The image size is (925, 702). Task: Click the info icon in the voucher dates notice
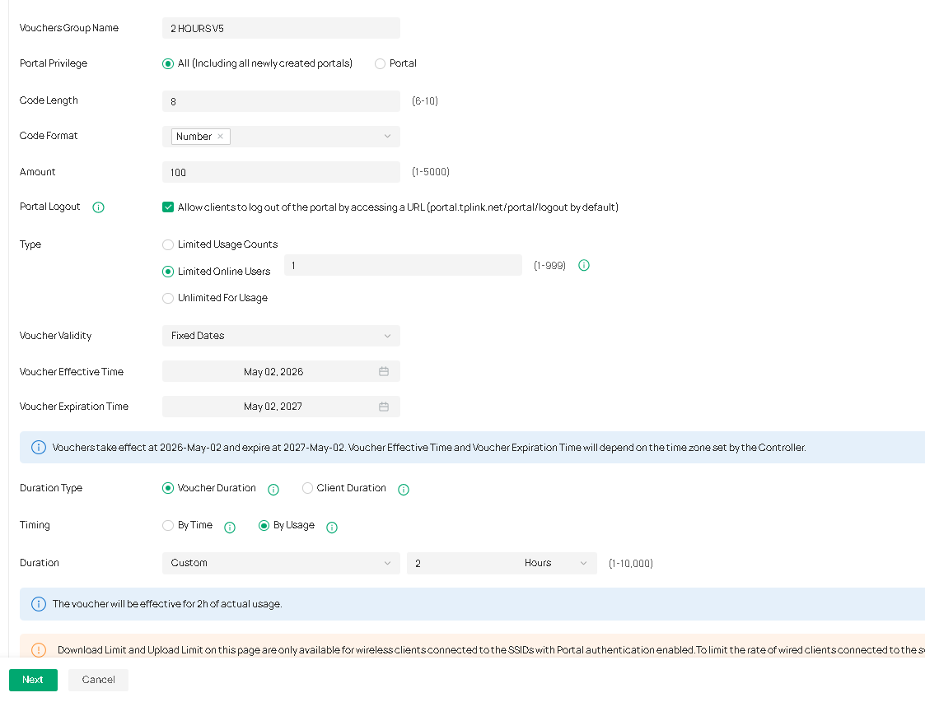coord(39,448)
